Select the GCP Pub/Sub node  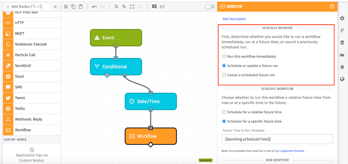click(x=32, y=14)
